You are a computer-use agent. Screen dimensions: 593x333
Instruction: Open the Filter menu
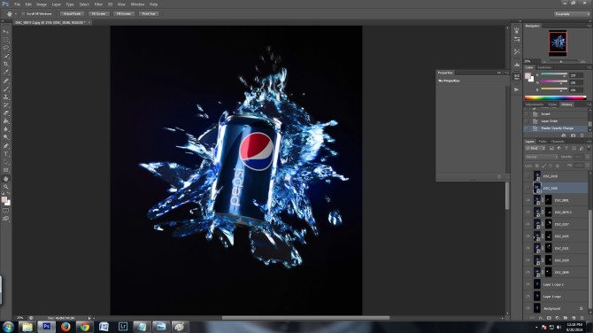click(x=98, y=4)
